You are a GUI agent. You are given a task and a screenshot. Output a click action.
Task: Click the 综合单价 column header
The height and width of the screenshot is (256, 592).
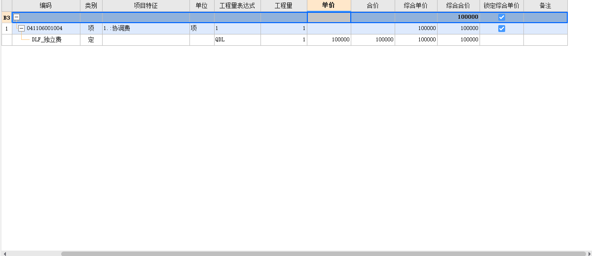click(x=416, y=5)
